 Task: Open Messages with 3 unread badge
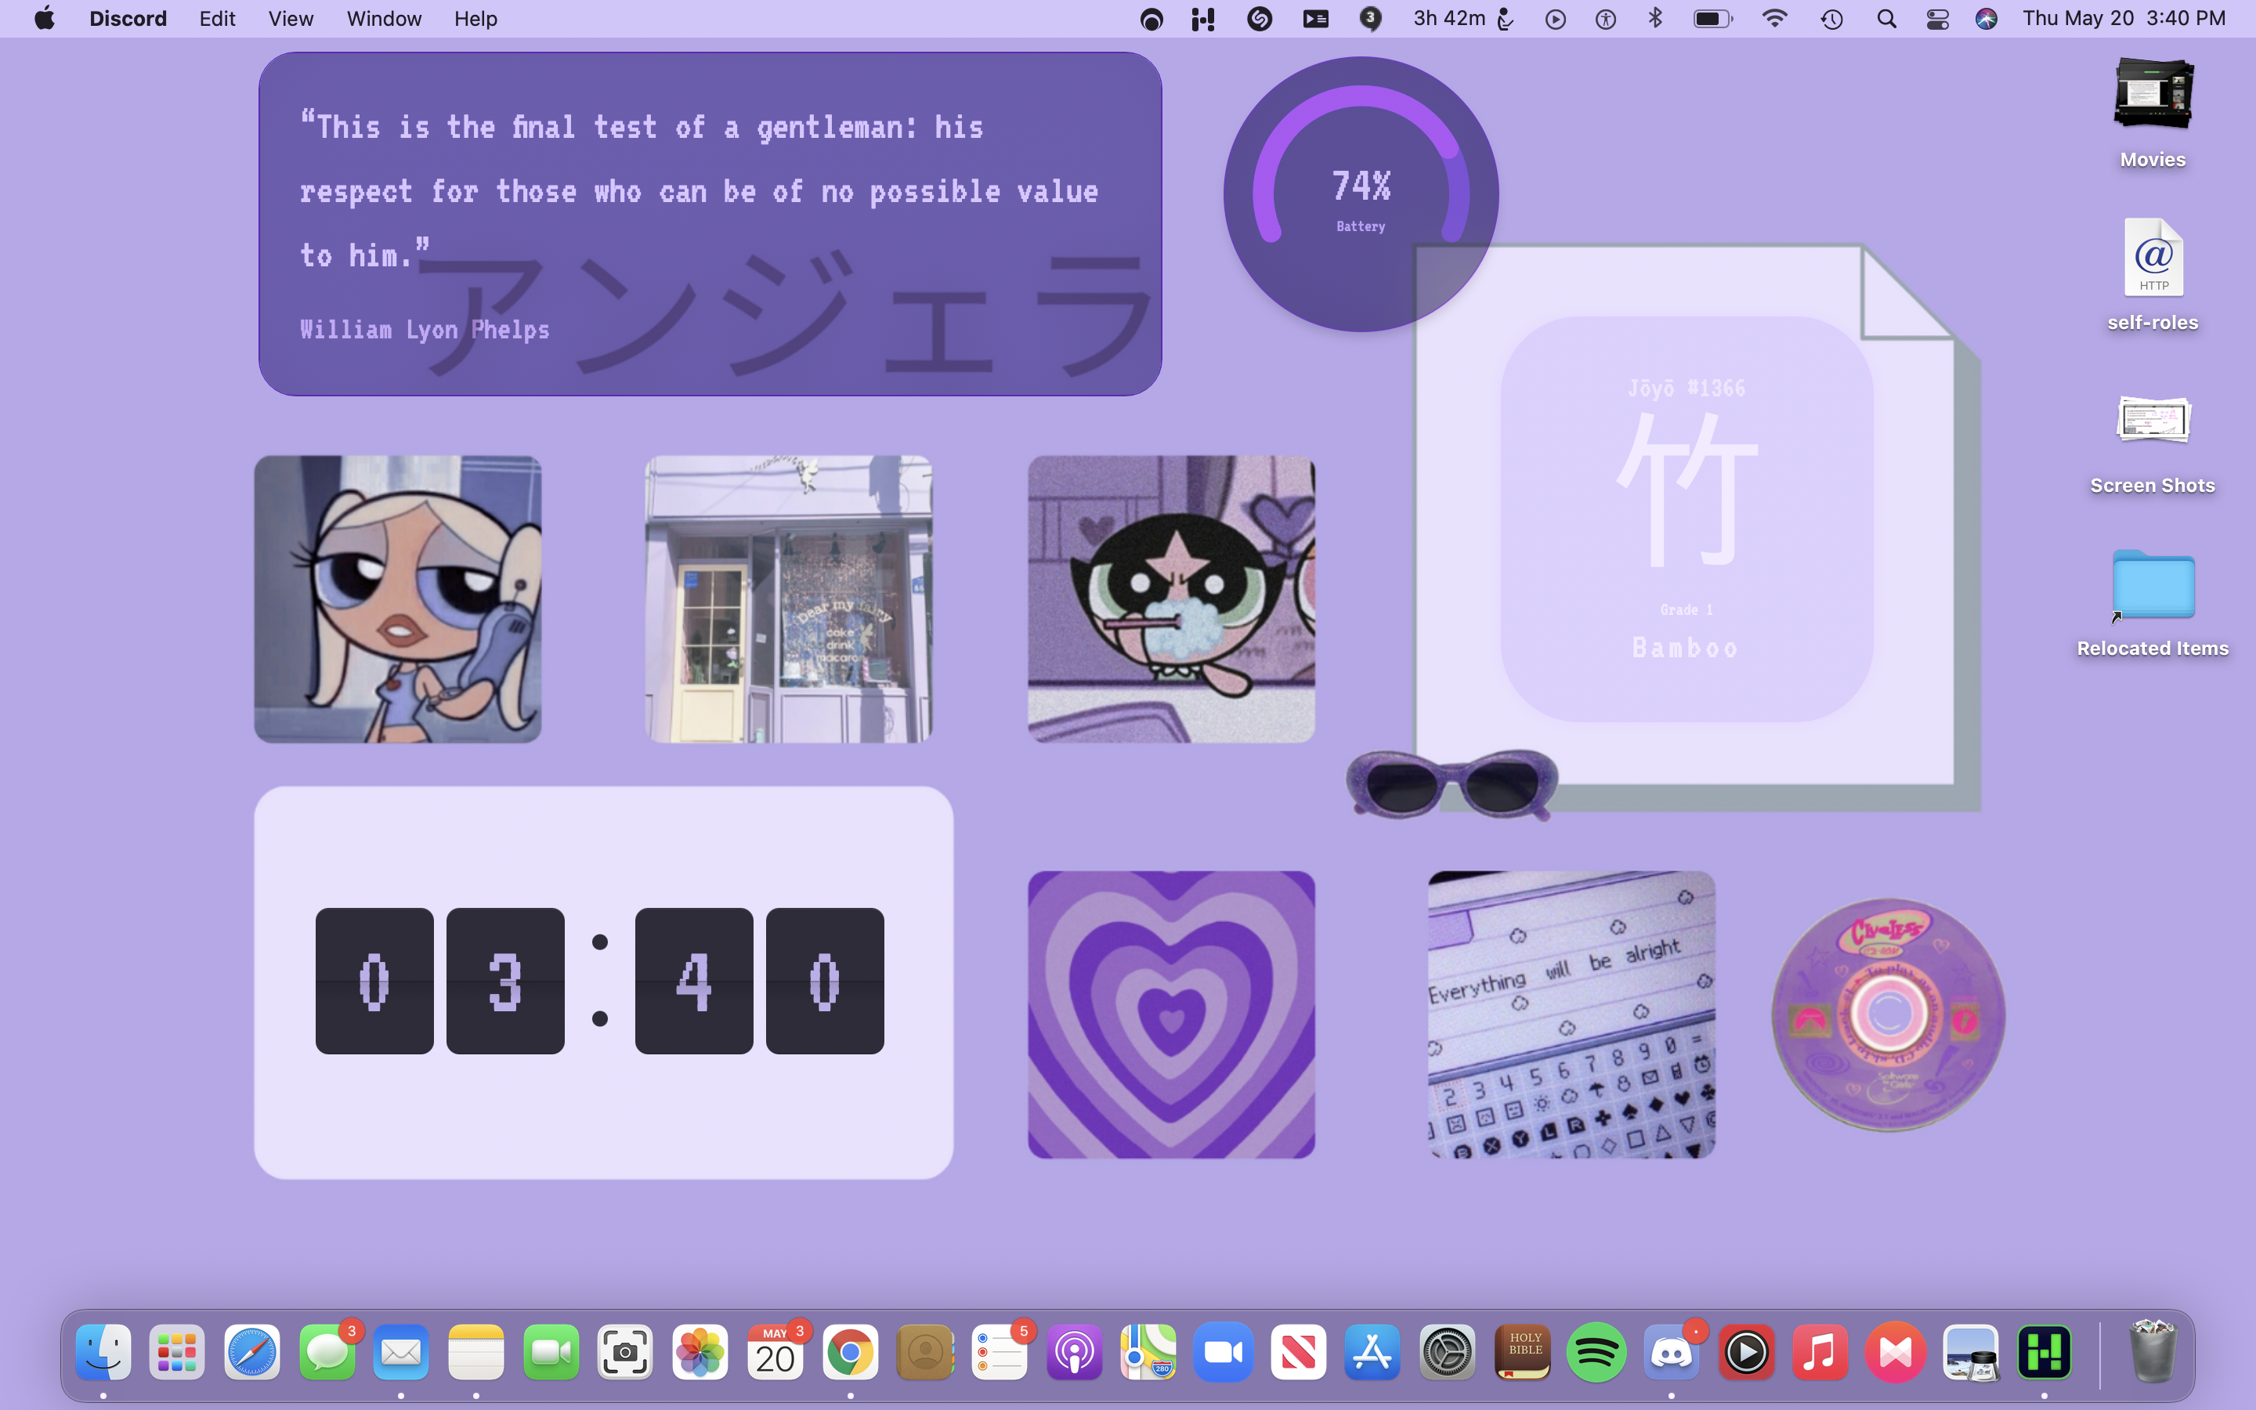point(327,1352)
